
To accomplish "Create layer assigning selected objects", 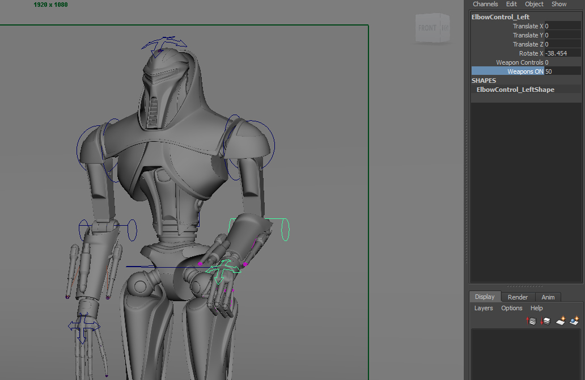I will click(573, 320).
